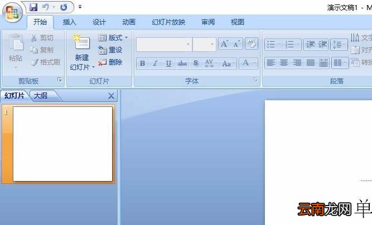Click the 剪切 cut button
Screen dimensions: 372x225
click(42, 38)
